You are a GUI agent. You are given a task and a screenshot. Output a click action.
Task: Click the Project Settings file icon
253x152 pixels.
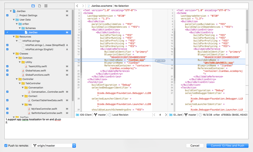click(17, 15)
